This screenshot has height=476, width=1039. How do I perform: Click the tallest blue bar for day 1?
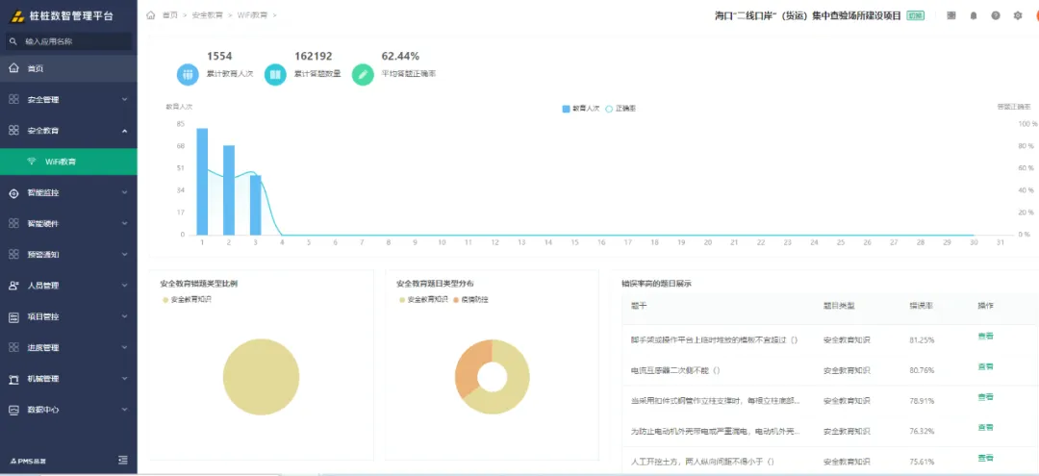pos(202,182)
